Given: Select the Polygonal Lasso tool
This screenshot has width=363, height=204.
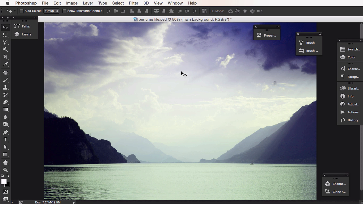Looking at the screenshot, I should [5, 42].
